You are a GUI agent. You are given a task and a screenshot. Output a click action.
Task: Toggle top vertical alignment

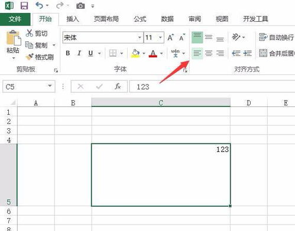click(x=197, y=37)
